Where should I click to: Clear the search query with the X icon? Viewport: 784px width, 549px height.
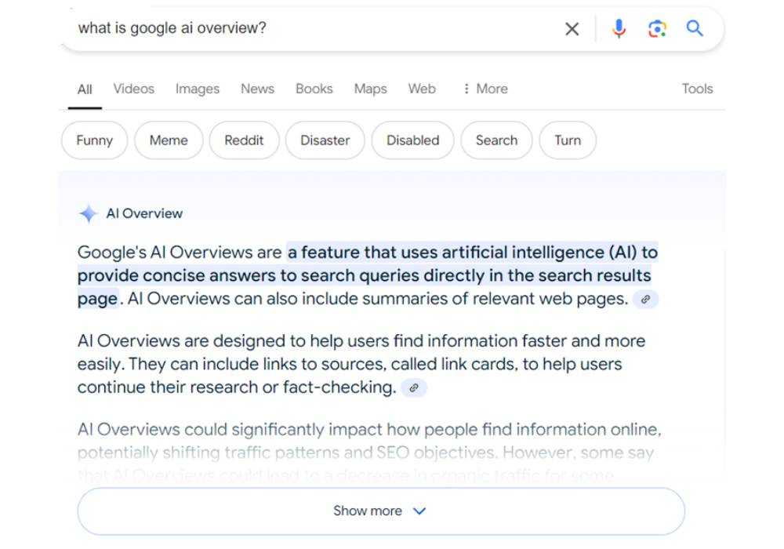[572, 28]
